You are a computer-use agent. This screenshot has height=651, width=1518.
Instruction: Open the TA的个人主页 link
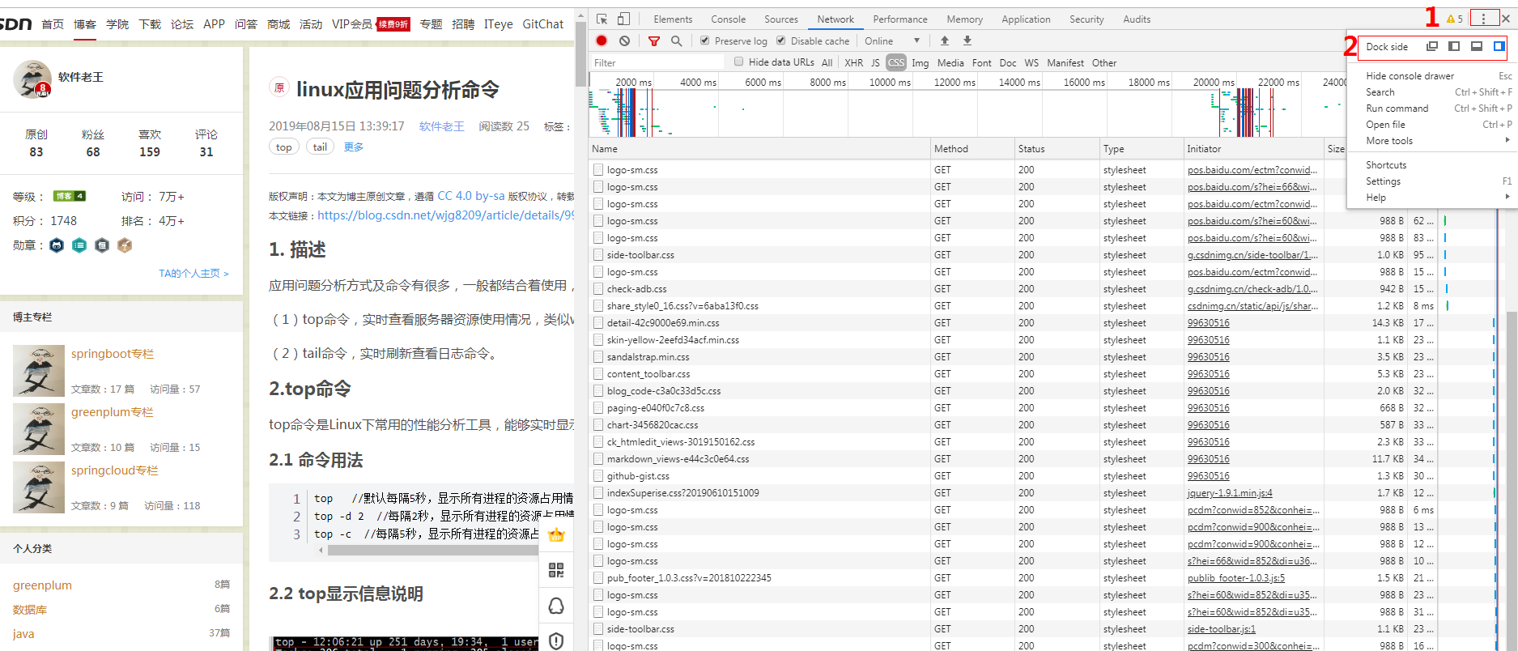[x=193, y=274]
